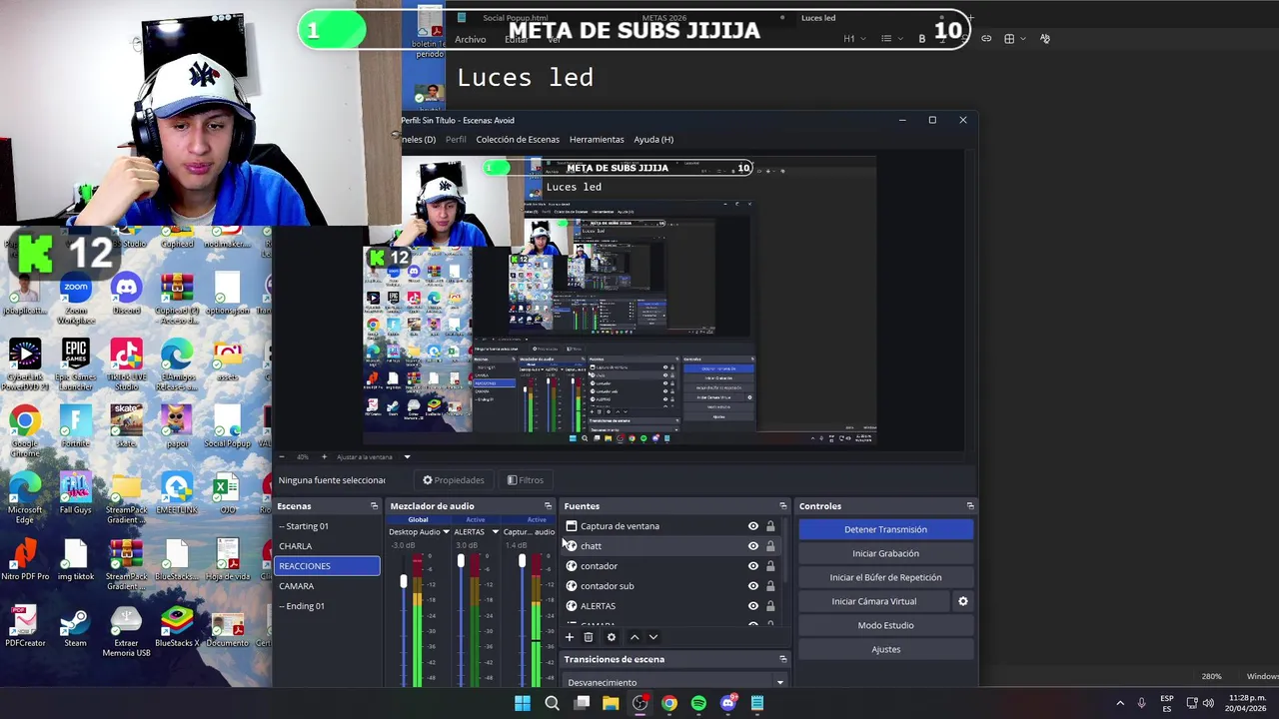1279x719 pixels.
Task: Open TikTok LIVE Studio desktop shortcut
Action: 126,364
